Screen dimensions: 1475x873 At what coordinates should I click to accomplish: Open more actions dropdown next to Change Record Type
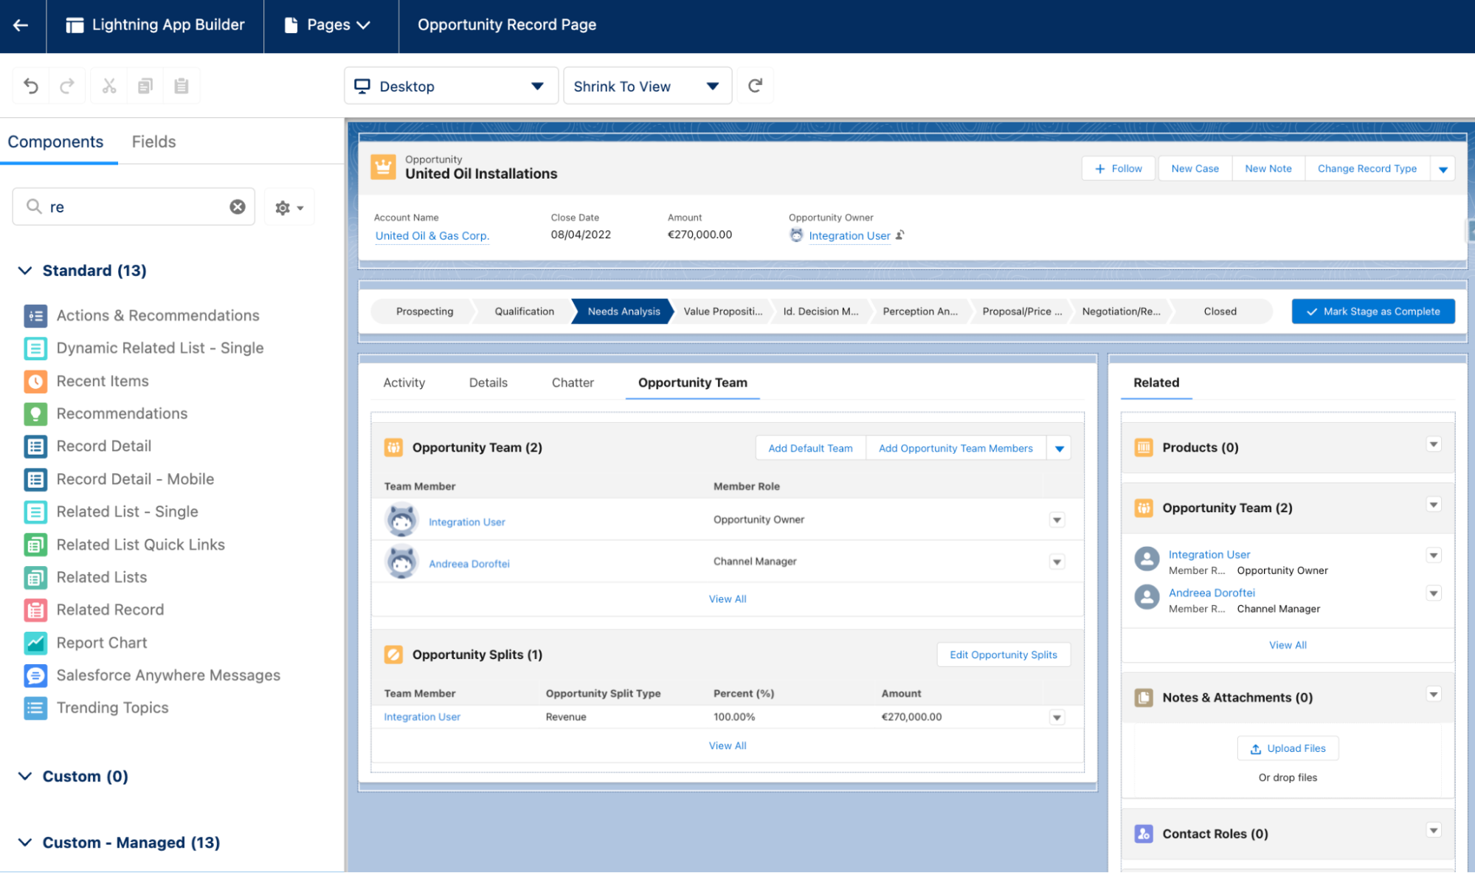[x=1443, y=169]
